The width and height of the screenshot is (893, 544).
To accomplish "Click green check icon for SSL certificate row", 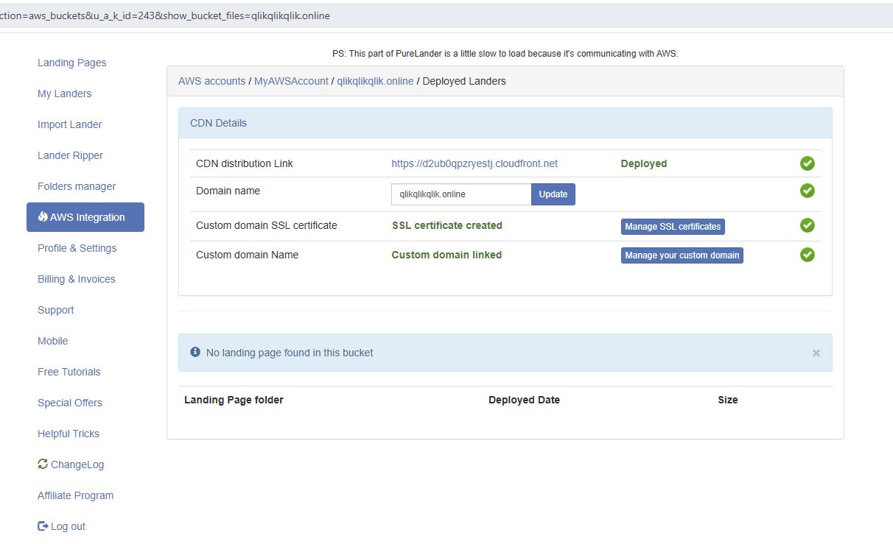I will pyautogui.click(x=808, y=225).
